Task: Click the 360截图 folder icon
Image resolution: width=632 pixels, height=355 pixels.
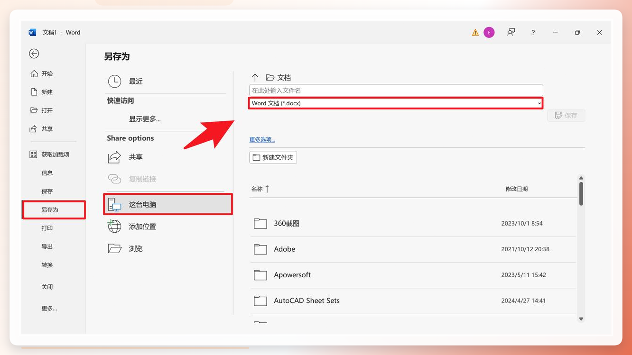Action: 260,223
